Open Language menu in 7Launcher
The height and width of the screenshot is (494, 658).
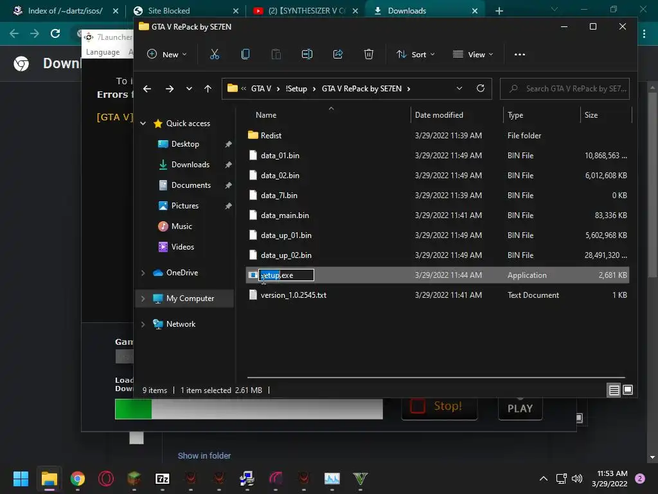pyautogui.click(x=103, y=51)
